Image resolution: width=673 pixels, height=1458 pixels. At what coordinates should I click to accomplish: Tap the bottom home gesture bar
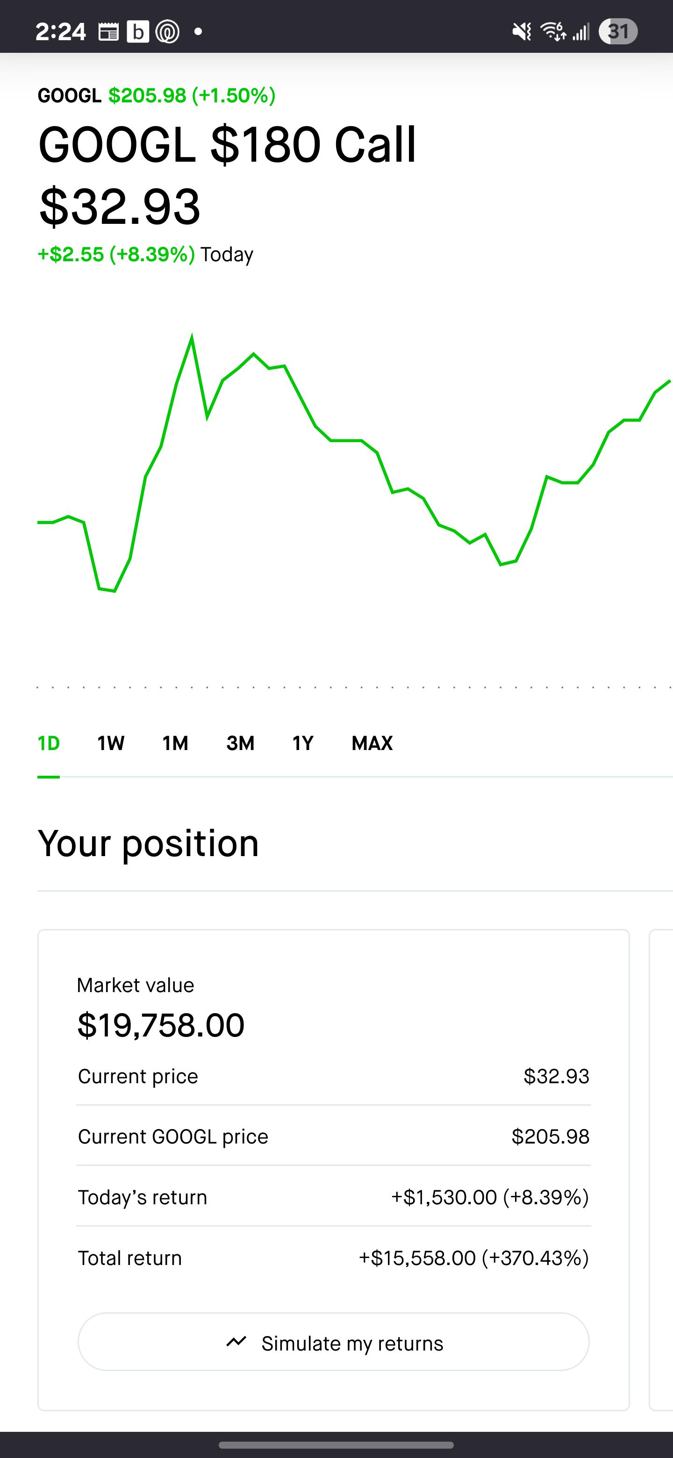click(336, 1445)
